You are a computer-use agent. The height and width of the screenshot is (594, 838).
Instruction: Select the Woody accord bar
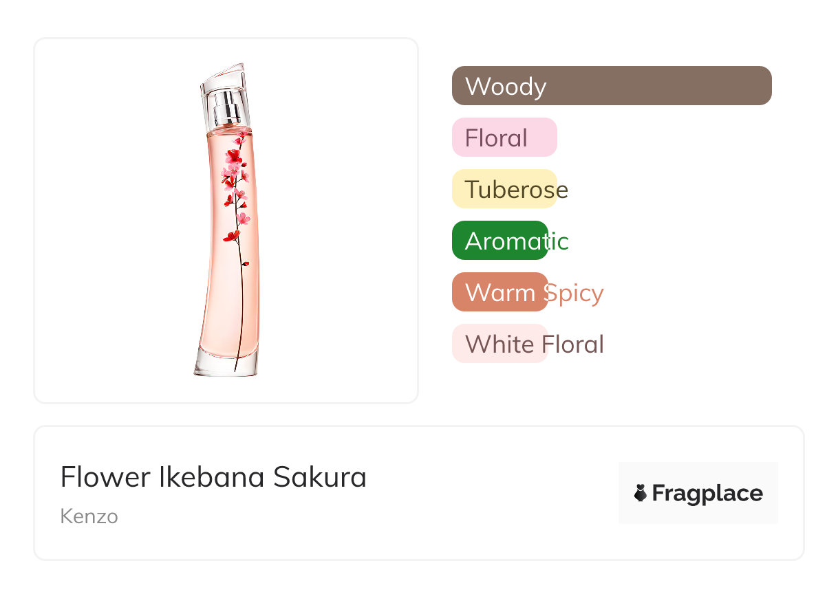point(611,86)
